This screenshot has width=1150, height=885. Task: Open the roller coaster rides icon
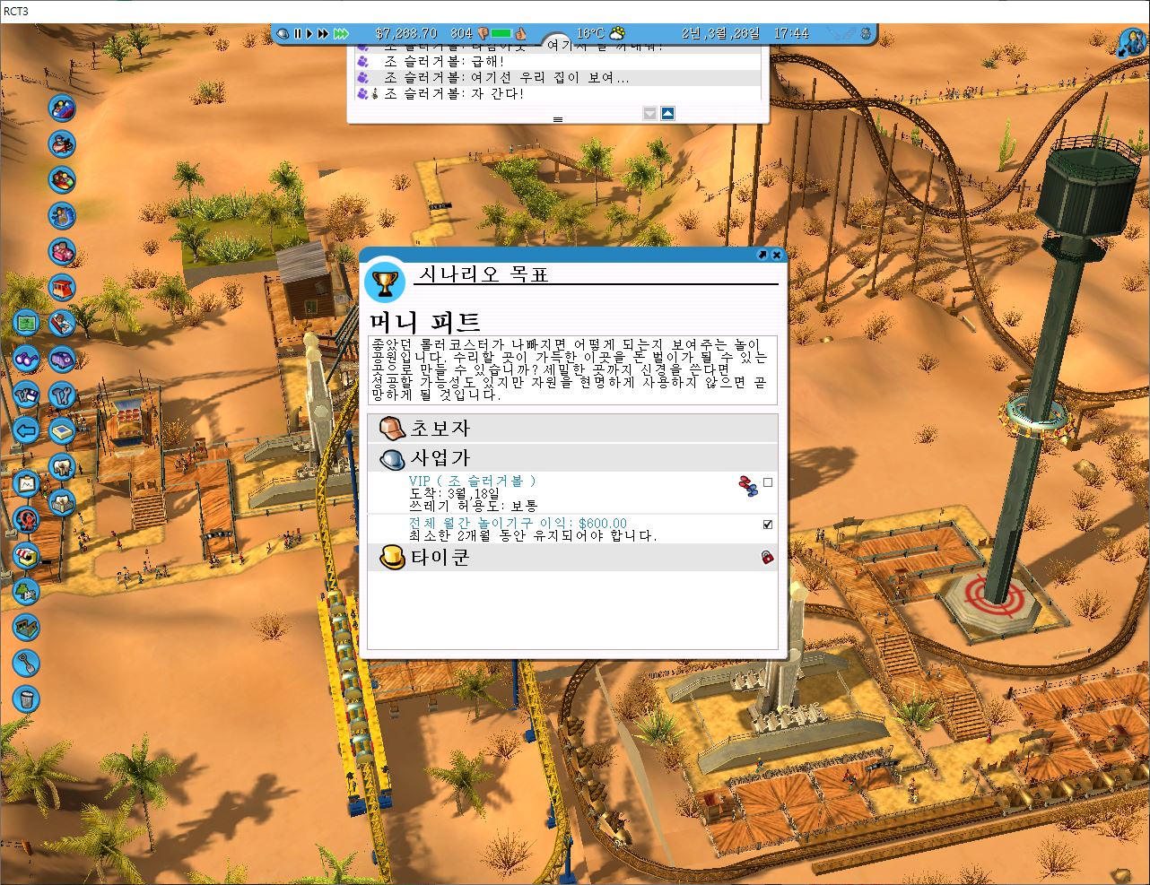click(61, 108)
